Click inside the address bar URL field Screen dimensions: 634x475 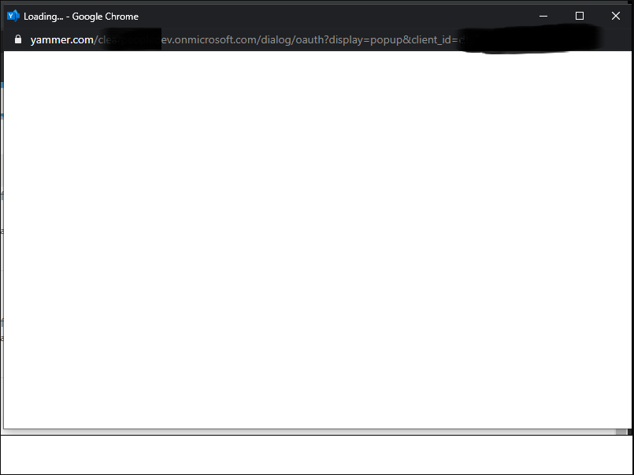tap(315, 39)
